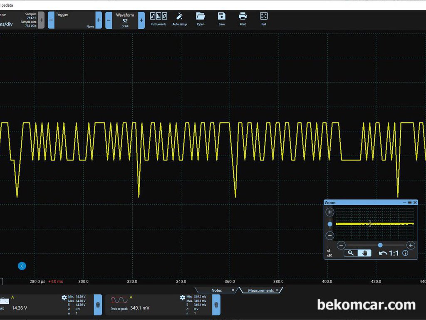The width and height of the screenshot is (426, 320).
Task: Click the blue left arrow button
Action: pos(22,266)
